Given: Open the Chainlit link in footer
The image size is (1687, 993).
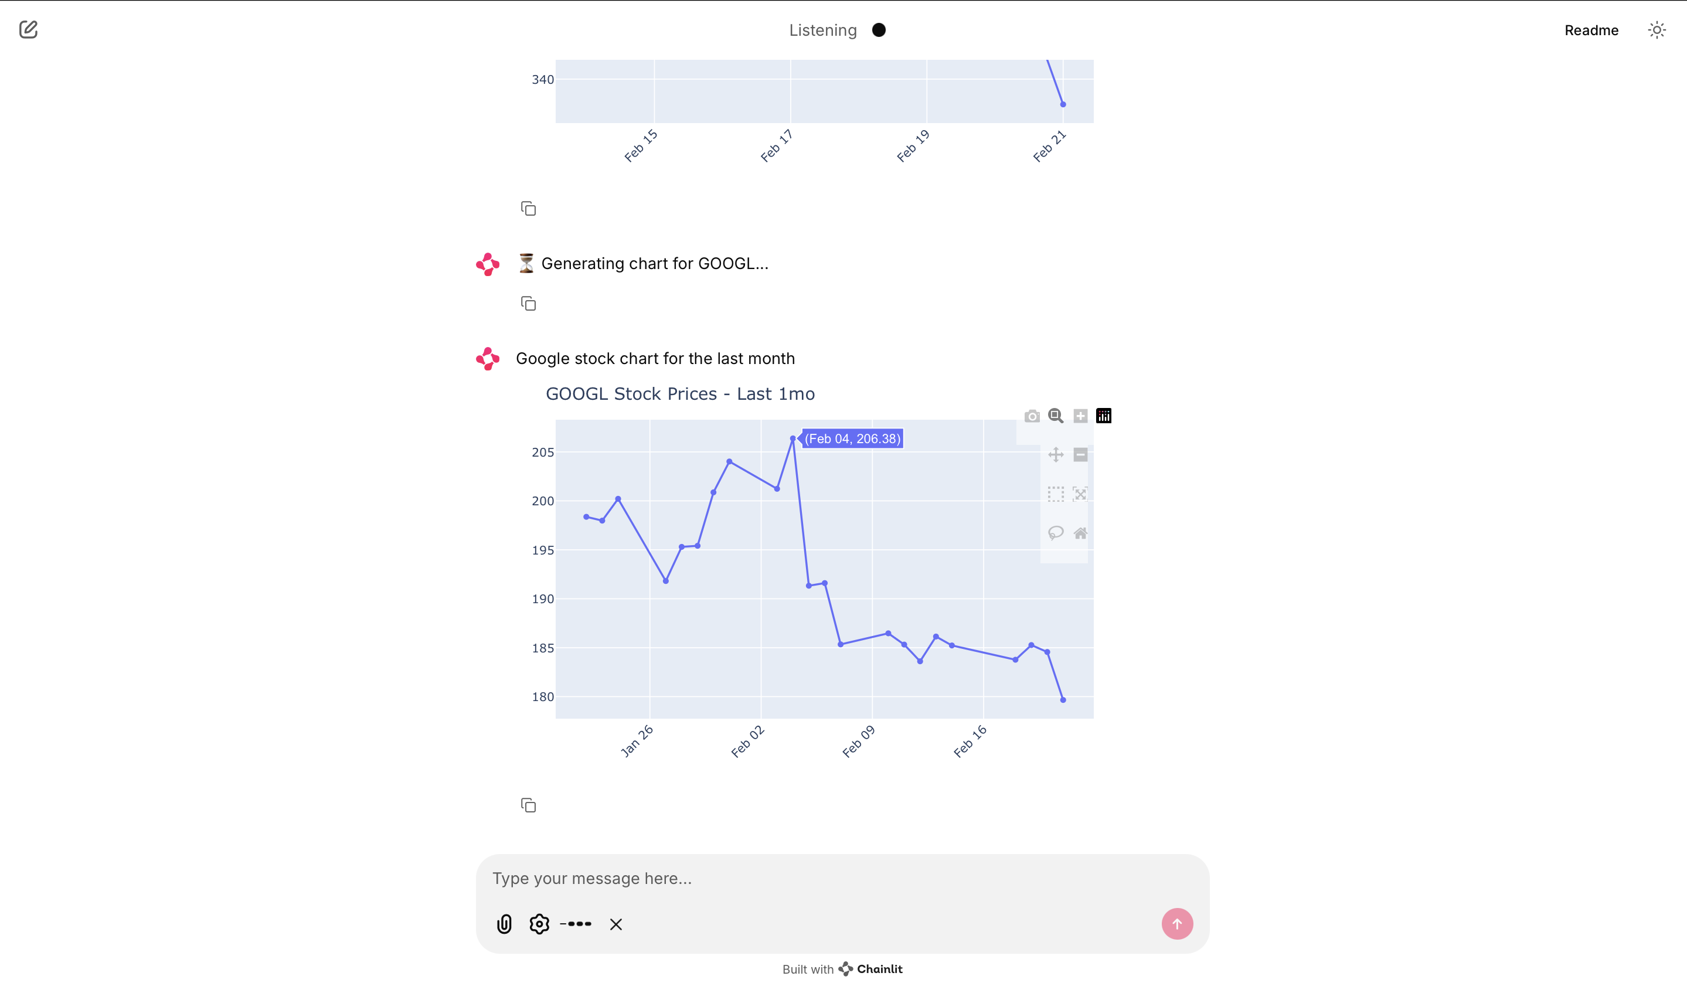Looking at the screenshot, I should pyautogui.click(x=870, y=969).
